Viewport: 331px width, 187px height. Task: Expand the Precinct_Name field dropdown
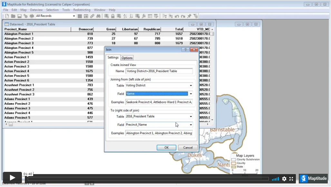coord(191,125)
